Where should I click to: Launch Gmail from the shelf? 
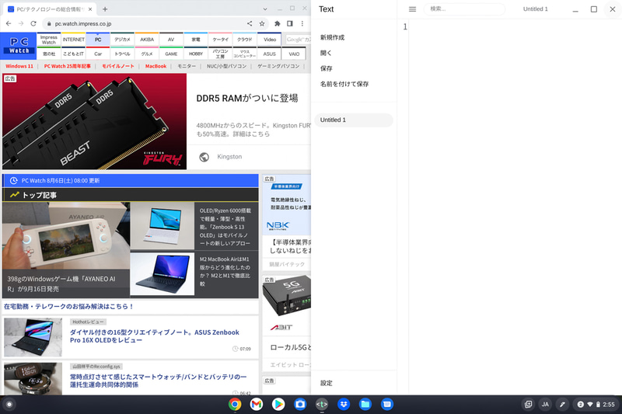[x=257, y=404]
